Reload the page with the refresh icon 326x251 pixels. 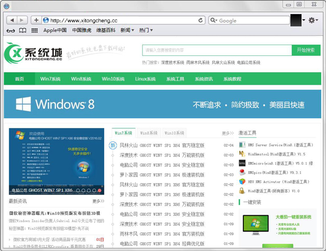click(x=200, y=20)
